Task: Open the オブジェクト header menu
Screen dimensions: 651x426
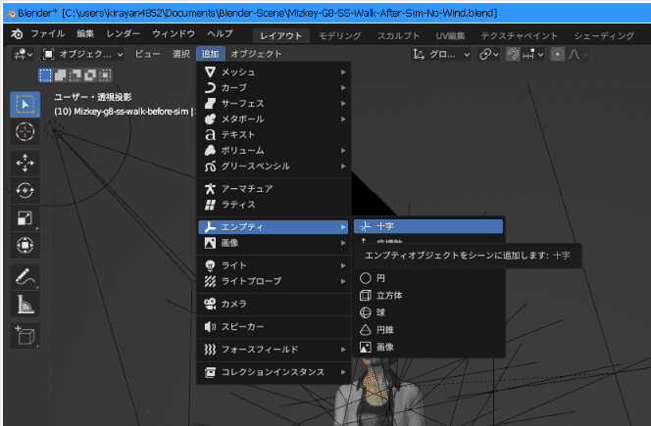Action: pos(256,54)
